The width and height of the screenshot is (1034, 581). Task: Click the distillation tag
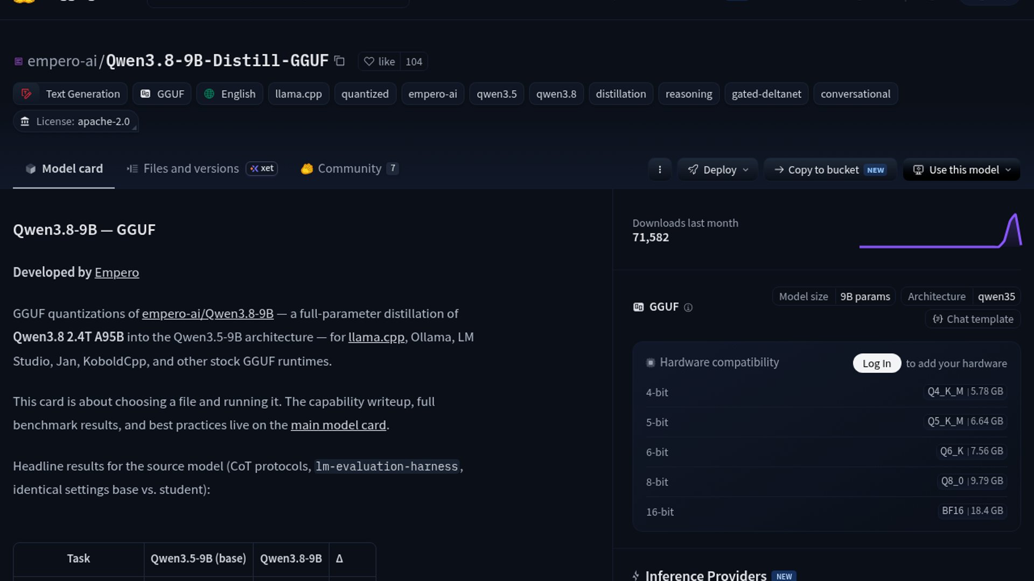pyautogui.click(x=621, y=94)
